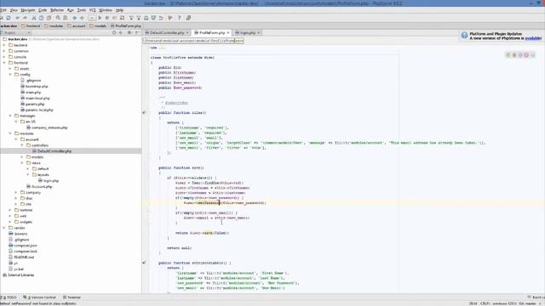The width and height of the screenshot is (545, 306).
Task: Collapse the messages folder in project tree
Action: 10,116
